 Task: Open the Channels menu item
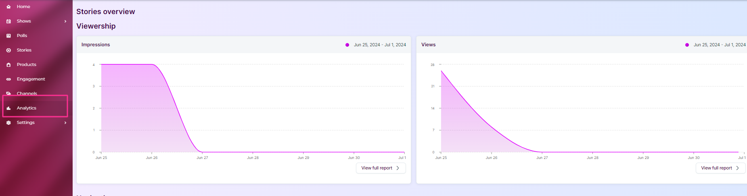(x=27, y=93)
